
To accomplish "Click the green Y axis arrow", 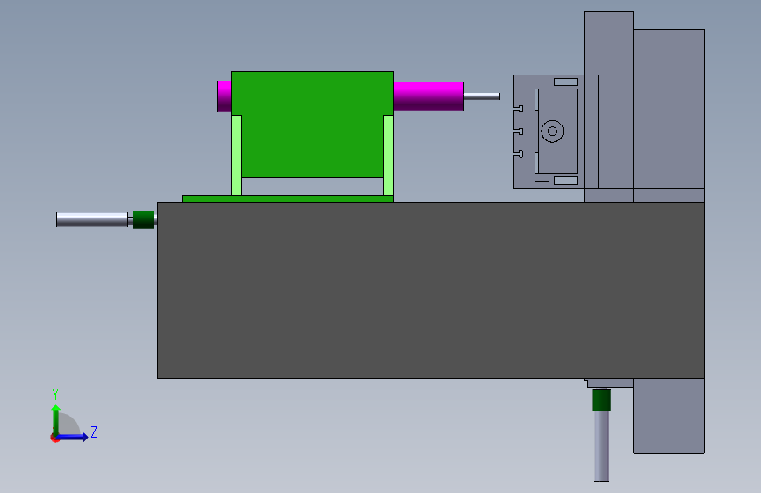I will coord(56,420).
